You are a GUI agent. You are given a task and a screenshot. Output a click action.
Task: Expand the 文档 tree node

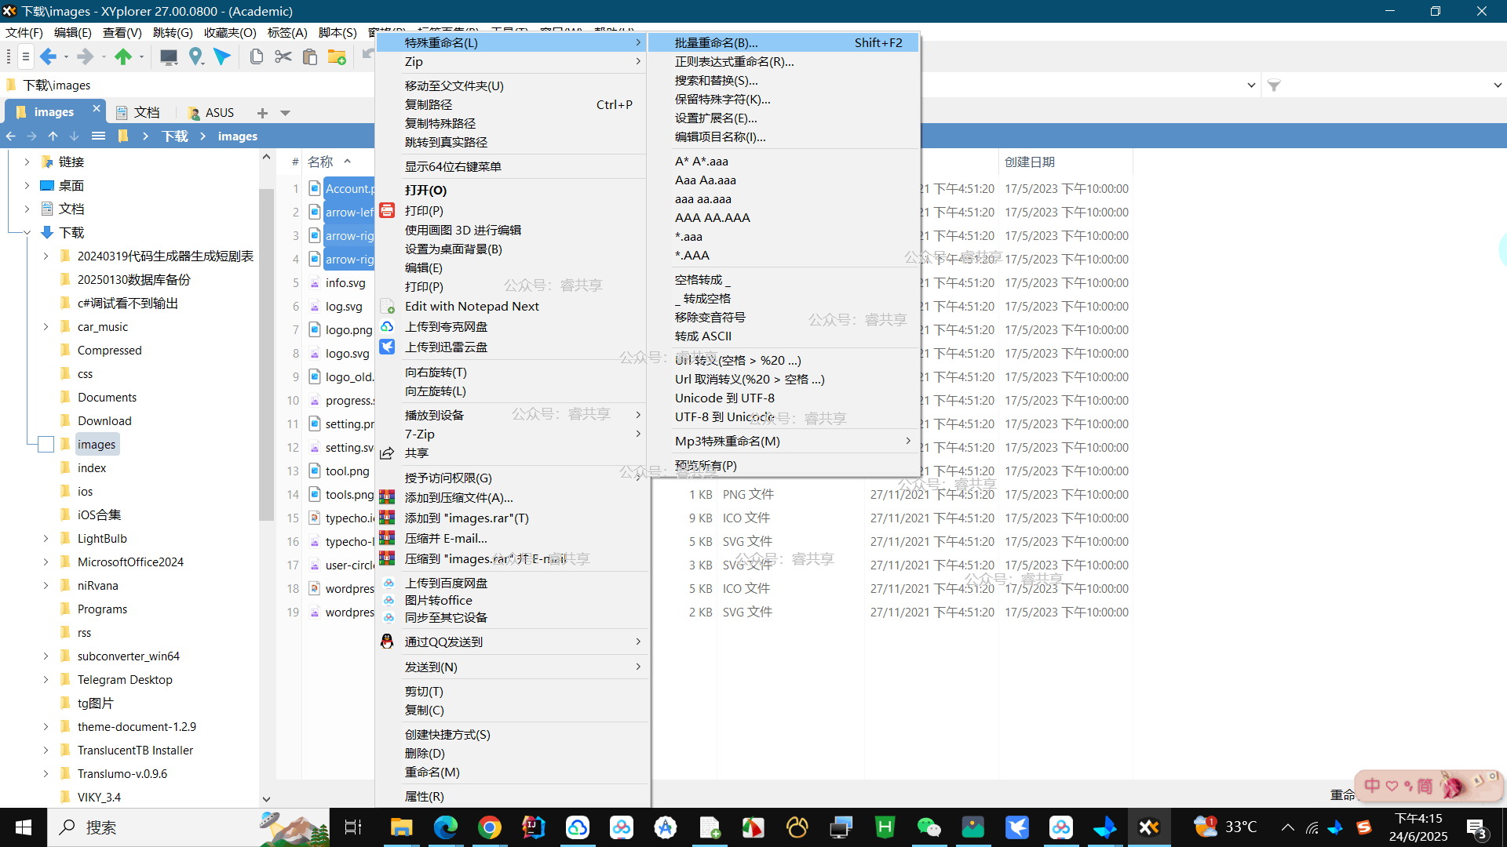point(27,209)
